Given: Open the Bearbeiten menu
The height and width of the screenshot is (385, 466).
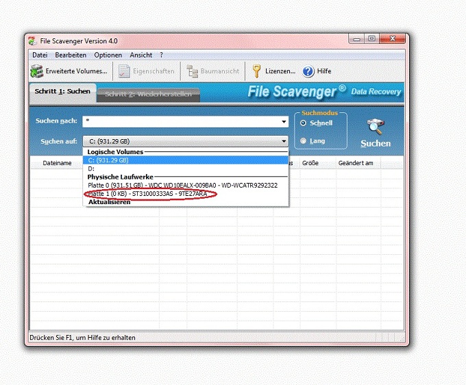Looking at the screenshot, I should pyautogui.click(x=71, y=55).
